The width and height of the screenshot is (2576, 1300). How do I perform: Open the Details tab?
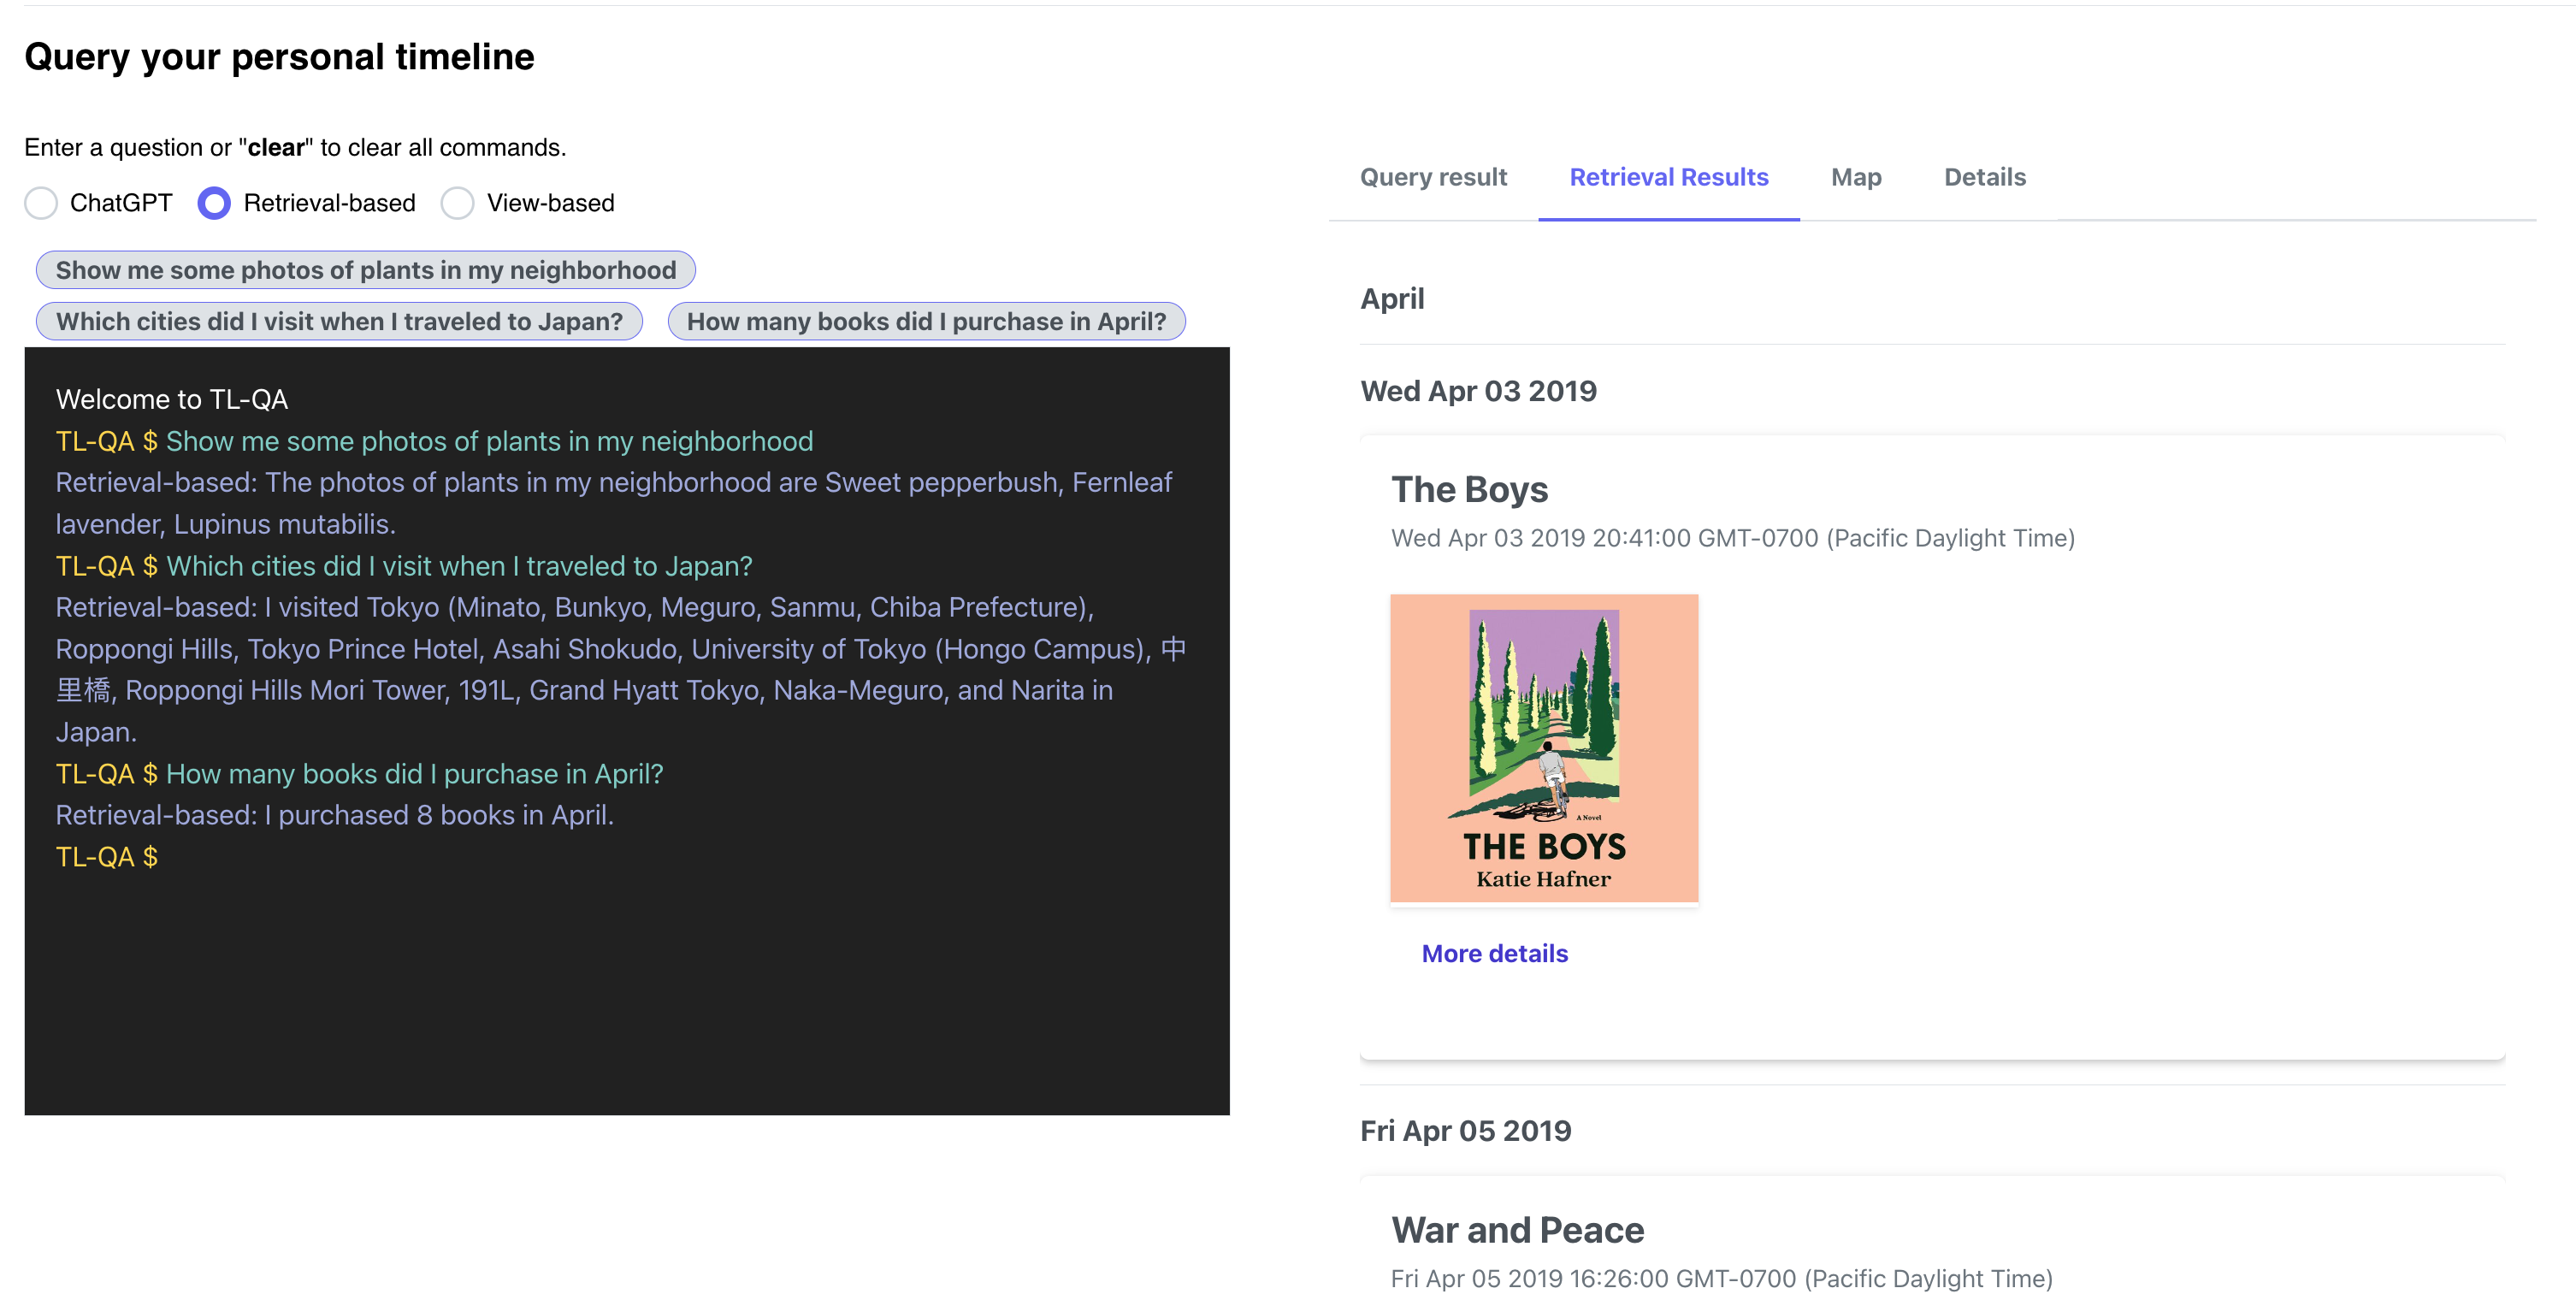coord(1984,177)
